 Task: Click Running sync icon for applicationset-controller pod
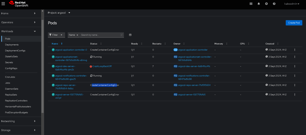click(91, 57)
